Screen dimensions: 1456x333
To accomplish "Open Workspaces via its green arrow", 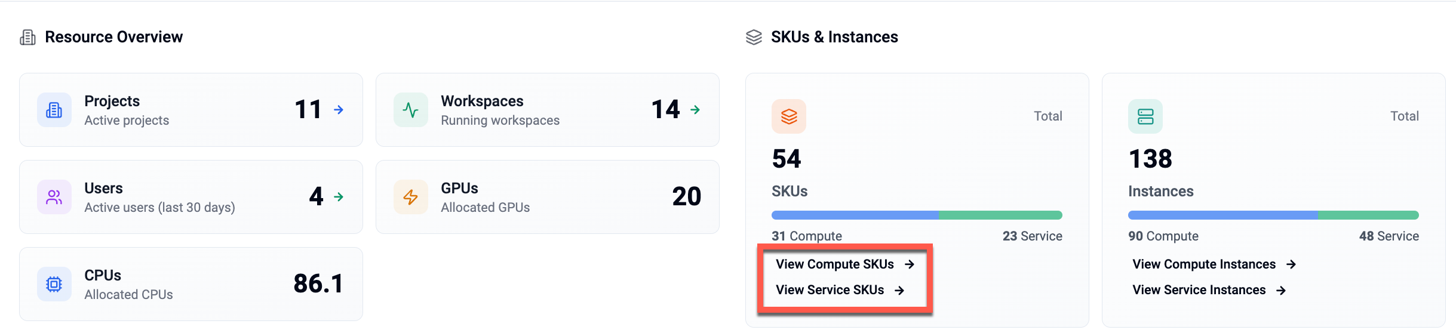I will pyautogui.click(x=695, y=110).
